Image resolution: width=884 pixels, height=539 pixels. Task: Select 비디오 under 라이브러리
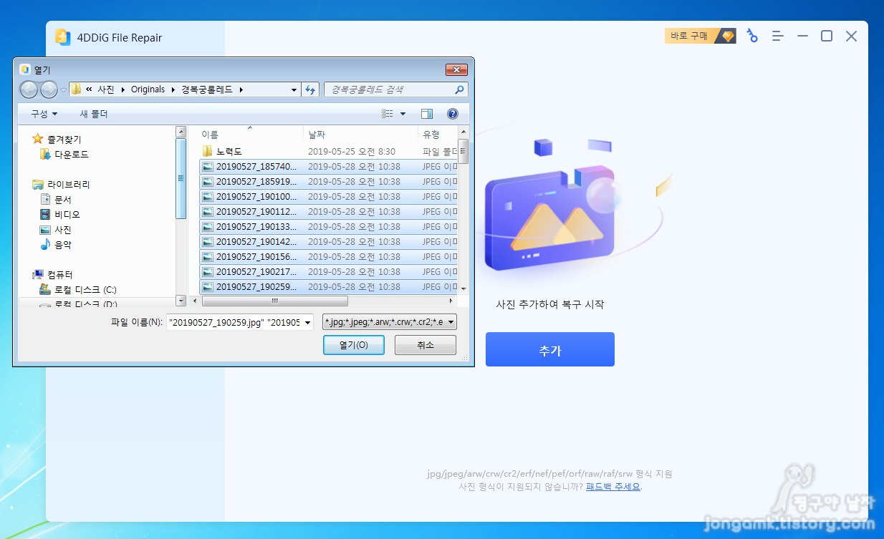pyautogui.click(x=67, y=215)
